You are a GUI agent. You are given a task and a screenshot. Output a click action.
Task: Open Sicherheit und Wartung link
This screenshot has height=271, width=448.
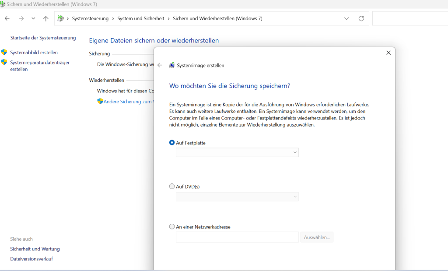[x=35, y=249]
